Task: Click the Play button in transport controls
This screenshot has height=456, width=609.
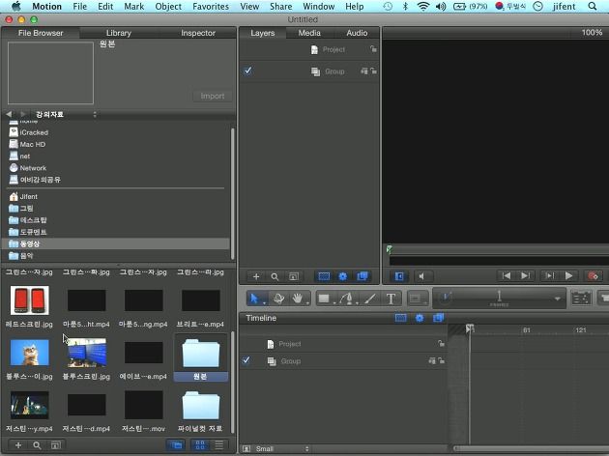Action: (x=568, y=275)
